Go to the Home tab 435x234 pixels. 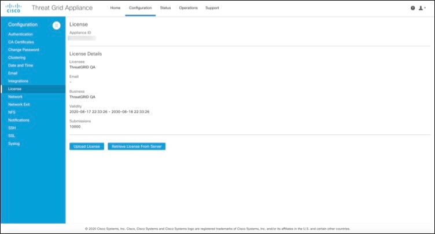point(116,8)
